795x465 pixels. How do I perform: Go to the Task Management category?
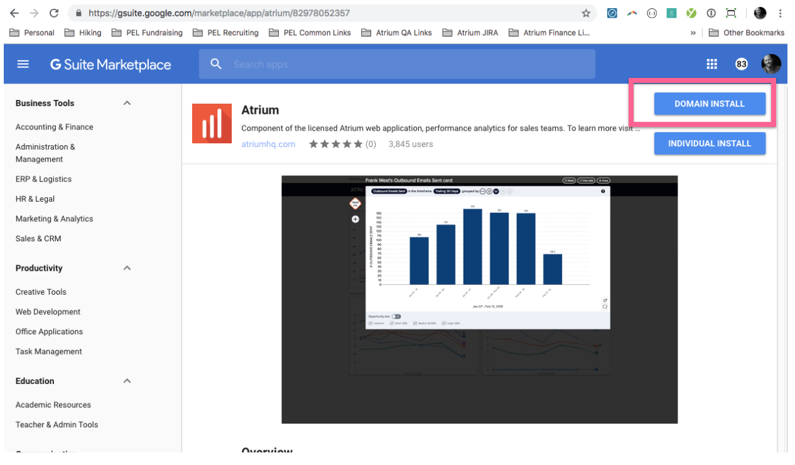pos(49,352)
